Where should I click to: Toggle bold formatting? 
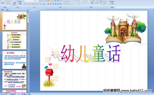coord(25,4)
